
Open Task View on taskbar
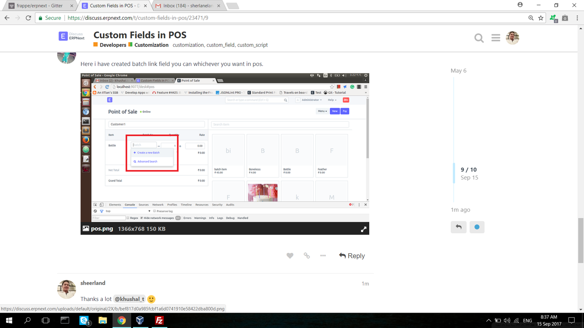[46, 320]
